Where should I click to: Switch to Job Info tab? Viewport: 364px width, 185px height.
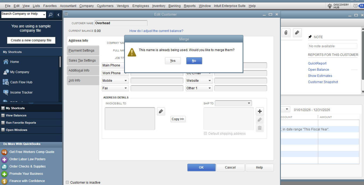point(83,80)
